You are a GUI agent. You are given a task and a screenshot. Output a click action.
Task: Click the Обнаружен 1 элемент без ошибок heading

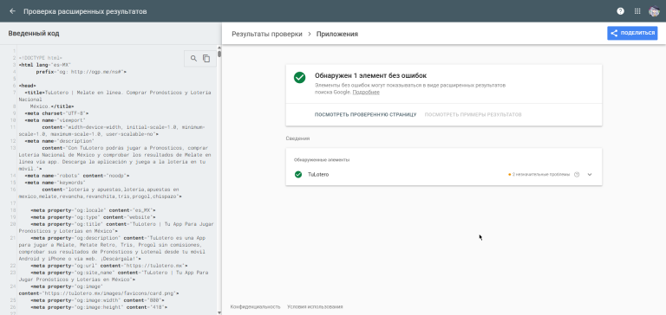click(x=370, y=76)
